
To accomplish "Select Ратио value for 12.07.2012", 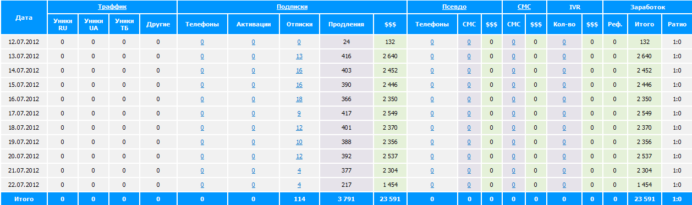I will pyautogui.click(x=677, y=42).
